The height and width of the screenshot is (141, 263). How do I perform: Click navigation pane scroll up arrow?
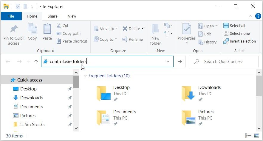pos(76,72)
